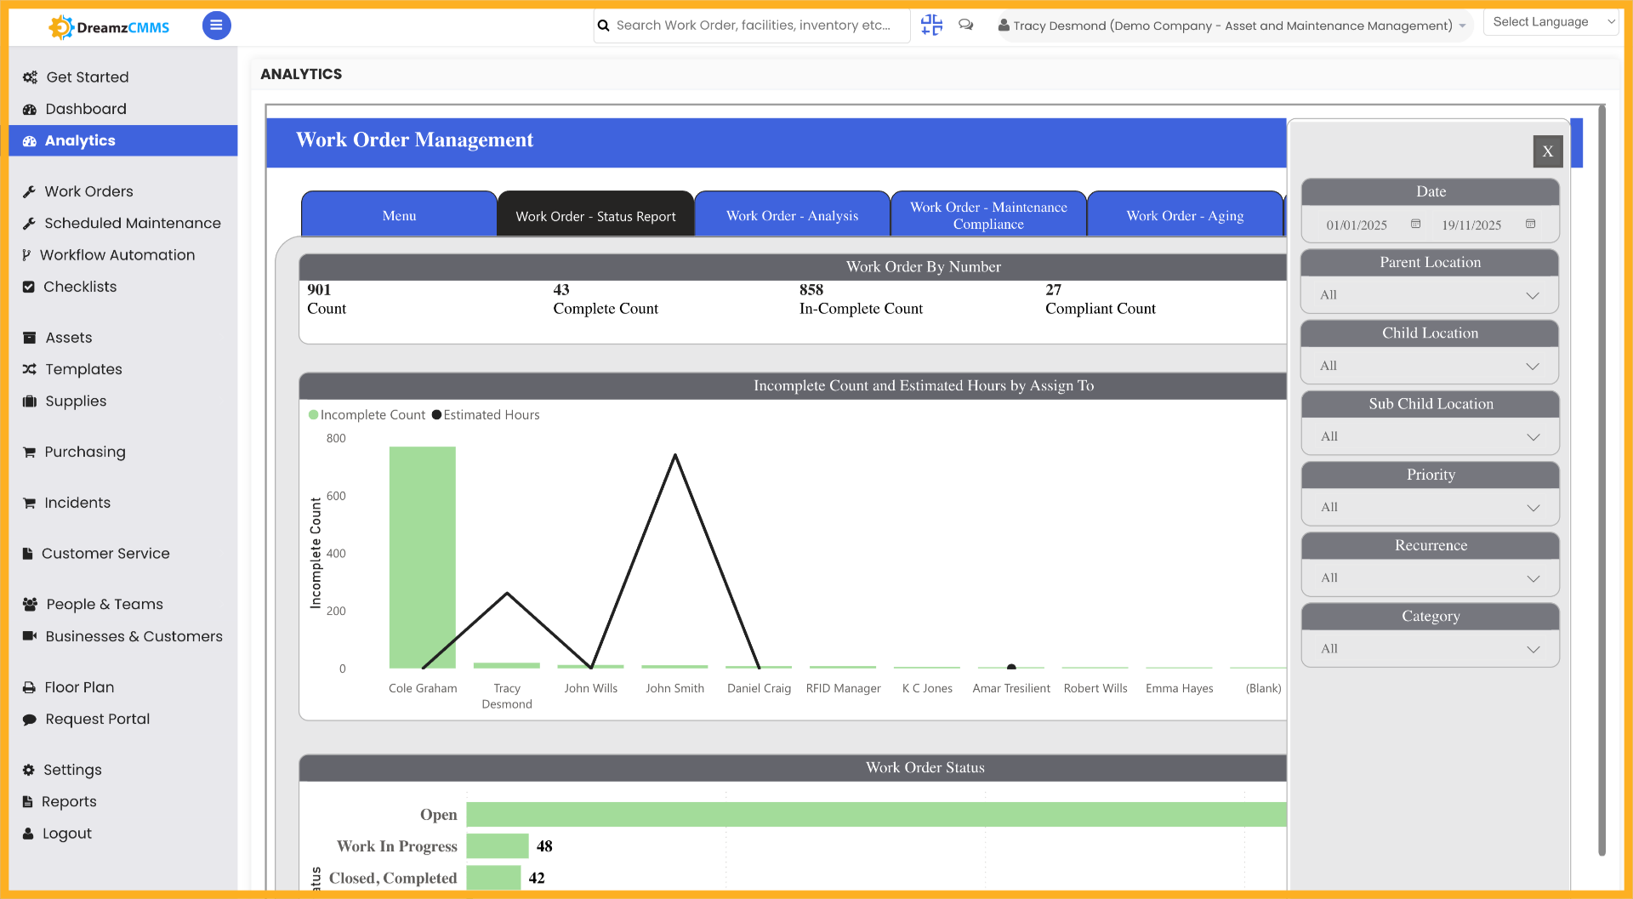Switch to the Menu tab

pos(399,214)
